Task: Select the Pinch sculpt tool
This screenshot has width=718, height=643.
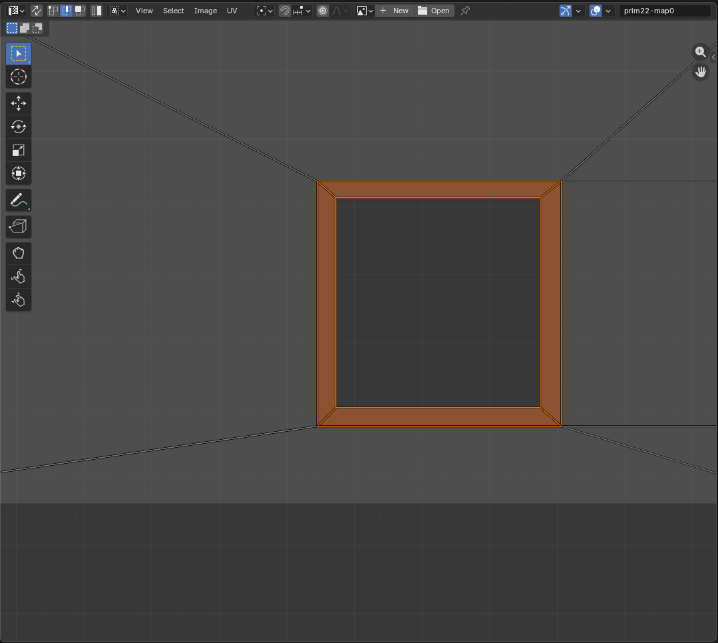Action: tap(19, 300)
